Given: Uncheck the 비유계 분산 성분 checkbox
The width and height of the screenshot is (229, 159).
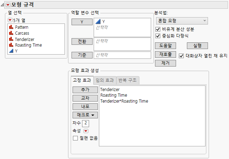Looking at the screenshot, I should (x=158, y=29).
